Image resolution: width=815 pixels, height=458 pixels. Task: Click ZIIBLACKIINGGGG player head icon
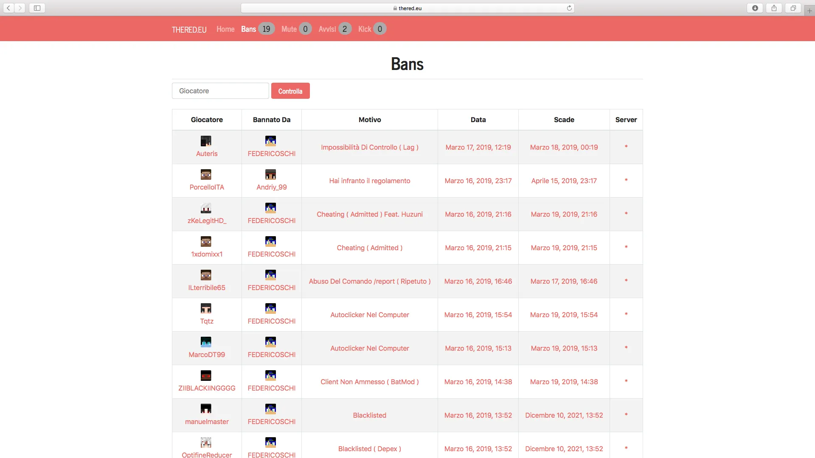(x=206, y=375)
